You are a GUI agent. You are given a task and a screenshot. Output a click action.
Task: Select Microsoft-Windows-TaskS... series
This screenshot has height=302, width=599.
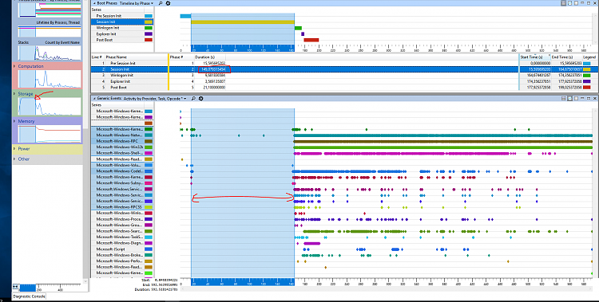point(120,237)
